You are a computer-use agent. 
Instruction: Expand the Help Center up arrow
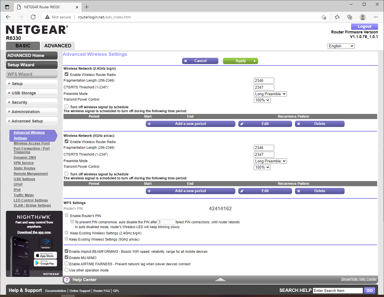[220, 280]
